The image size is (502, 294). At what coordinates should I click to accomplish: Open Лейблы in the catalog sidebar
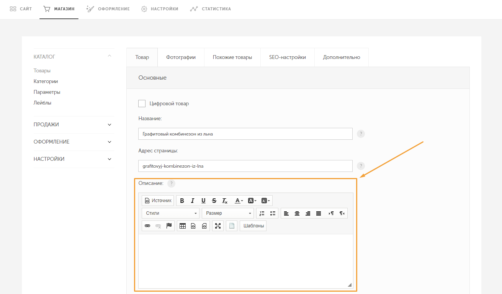pos(43,103)
